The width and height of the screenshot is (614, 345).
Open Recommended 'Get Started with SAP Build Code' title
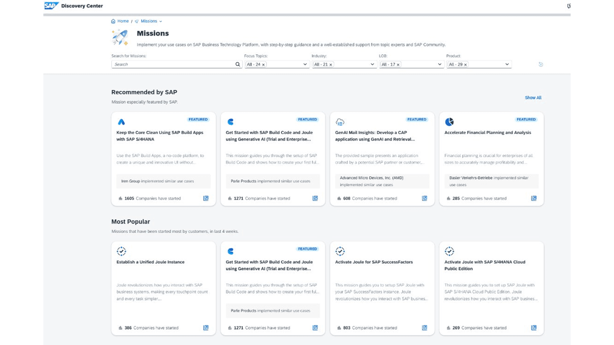tap(269, 136)
